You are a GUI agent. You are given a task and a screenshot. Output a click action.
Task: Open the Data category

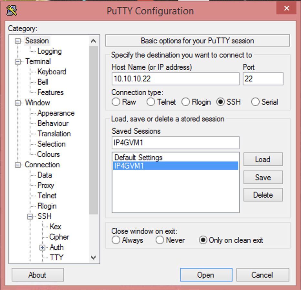pyautogui.click(x=45, y=175)
